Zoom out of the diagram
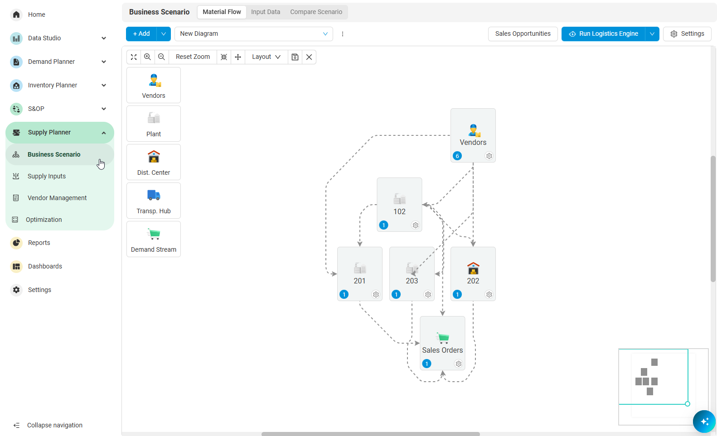 [161, 57]
